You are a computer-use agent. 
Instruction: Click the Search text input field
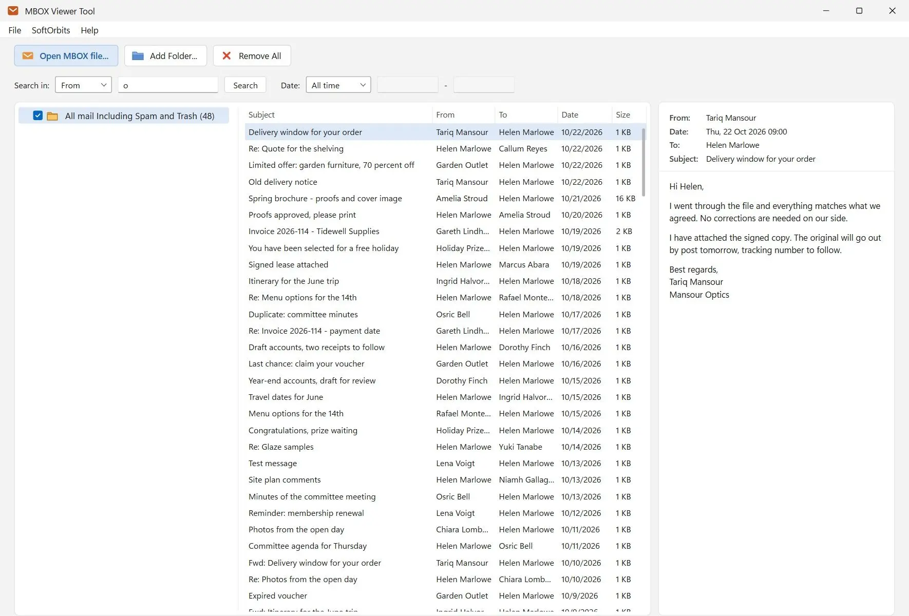168,85
